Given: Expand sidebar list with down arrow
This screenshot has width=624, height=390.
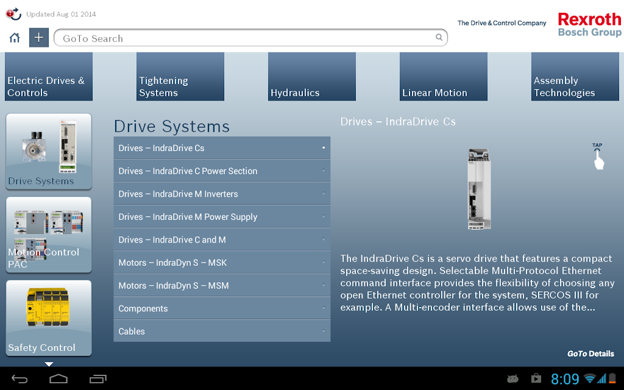Looking at the screenshot, I should tap(49, 364).
